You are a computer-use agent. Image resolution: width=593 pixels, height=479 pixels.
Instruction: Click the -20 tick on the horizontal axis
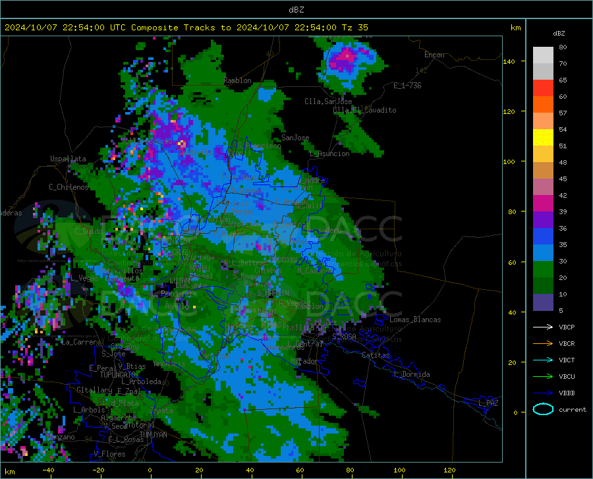coord(98,470)
